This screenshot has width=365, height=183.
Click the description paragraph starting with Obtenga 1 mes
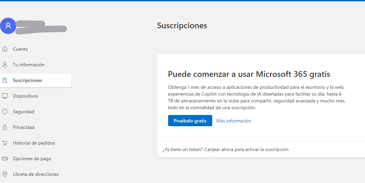(x=257, y=97)
